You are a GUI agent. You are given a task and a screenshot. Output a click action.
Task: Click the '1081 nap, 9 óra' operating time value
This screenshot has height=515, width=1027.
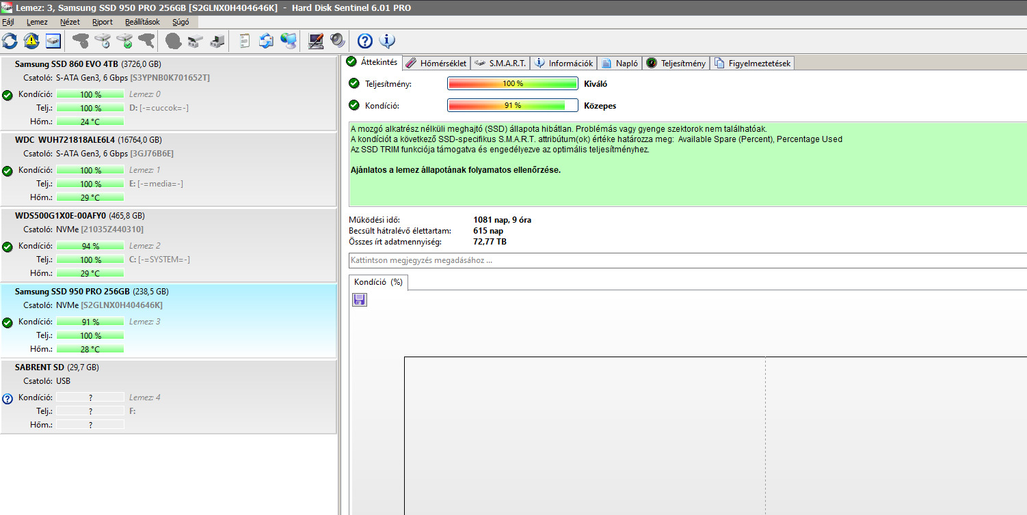click(x=502, y=220)
